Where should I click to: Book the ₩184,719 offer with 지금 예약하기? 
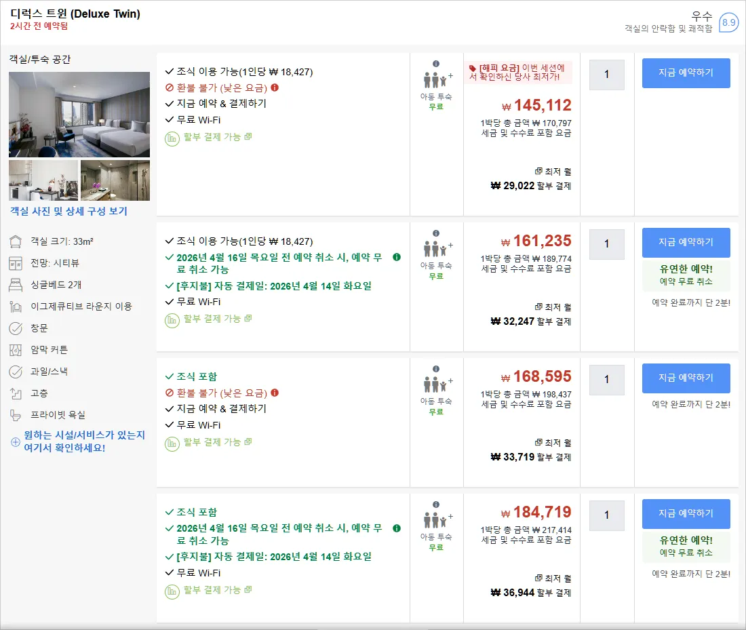pos(686,513)
